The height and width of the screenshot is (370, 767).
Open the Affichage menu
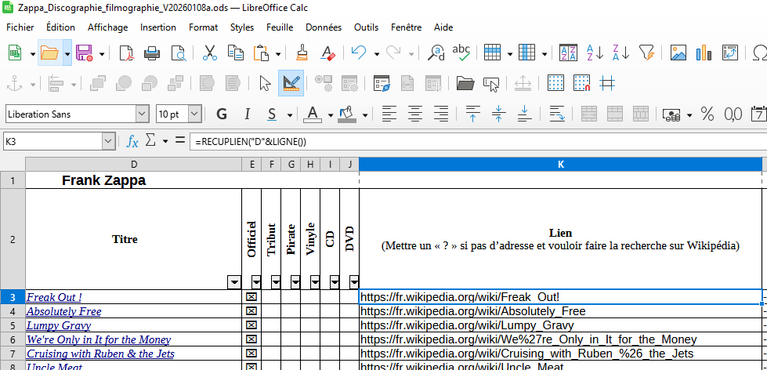pyautogui.click(x=107, y=27)
